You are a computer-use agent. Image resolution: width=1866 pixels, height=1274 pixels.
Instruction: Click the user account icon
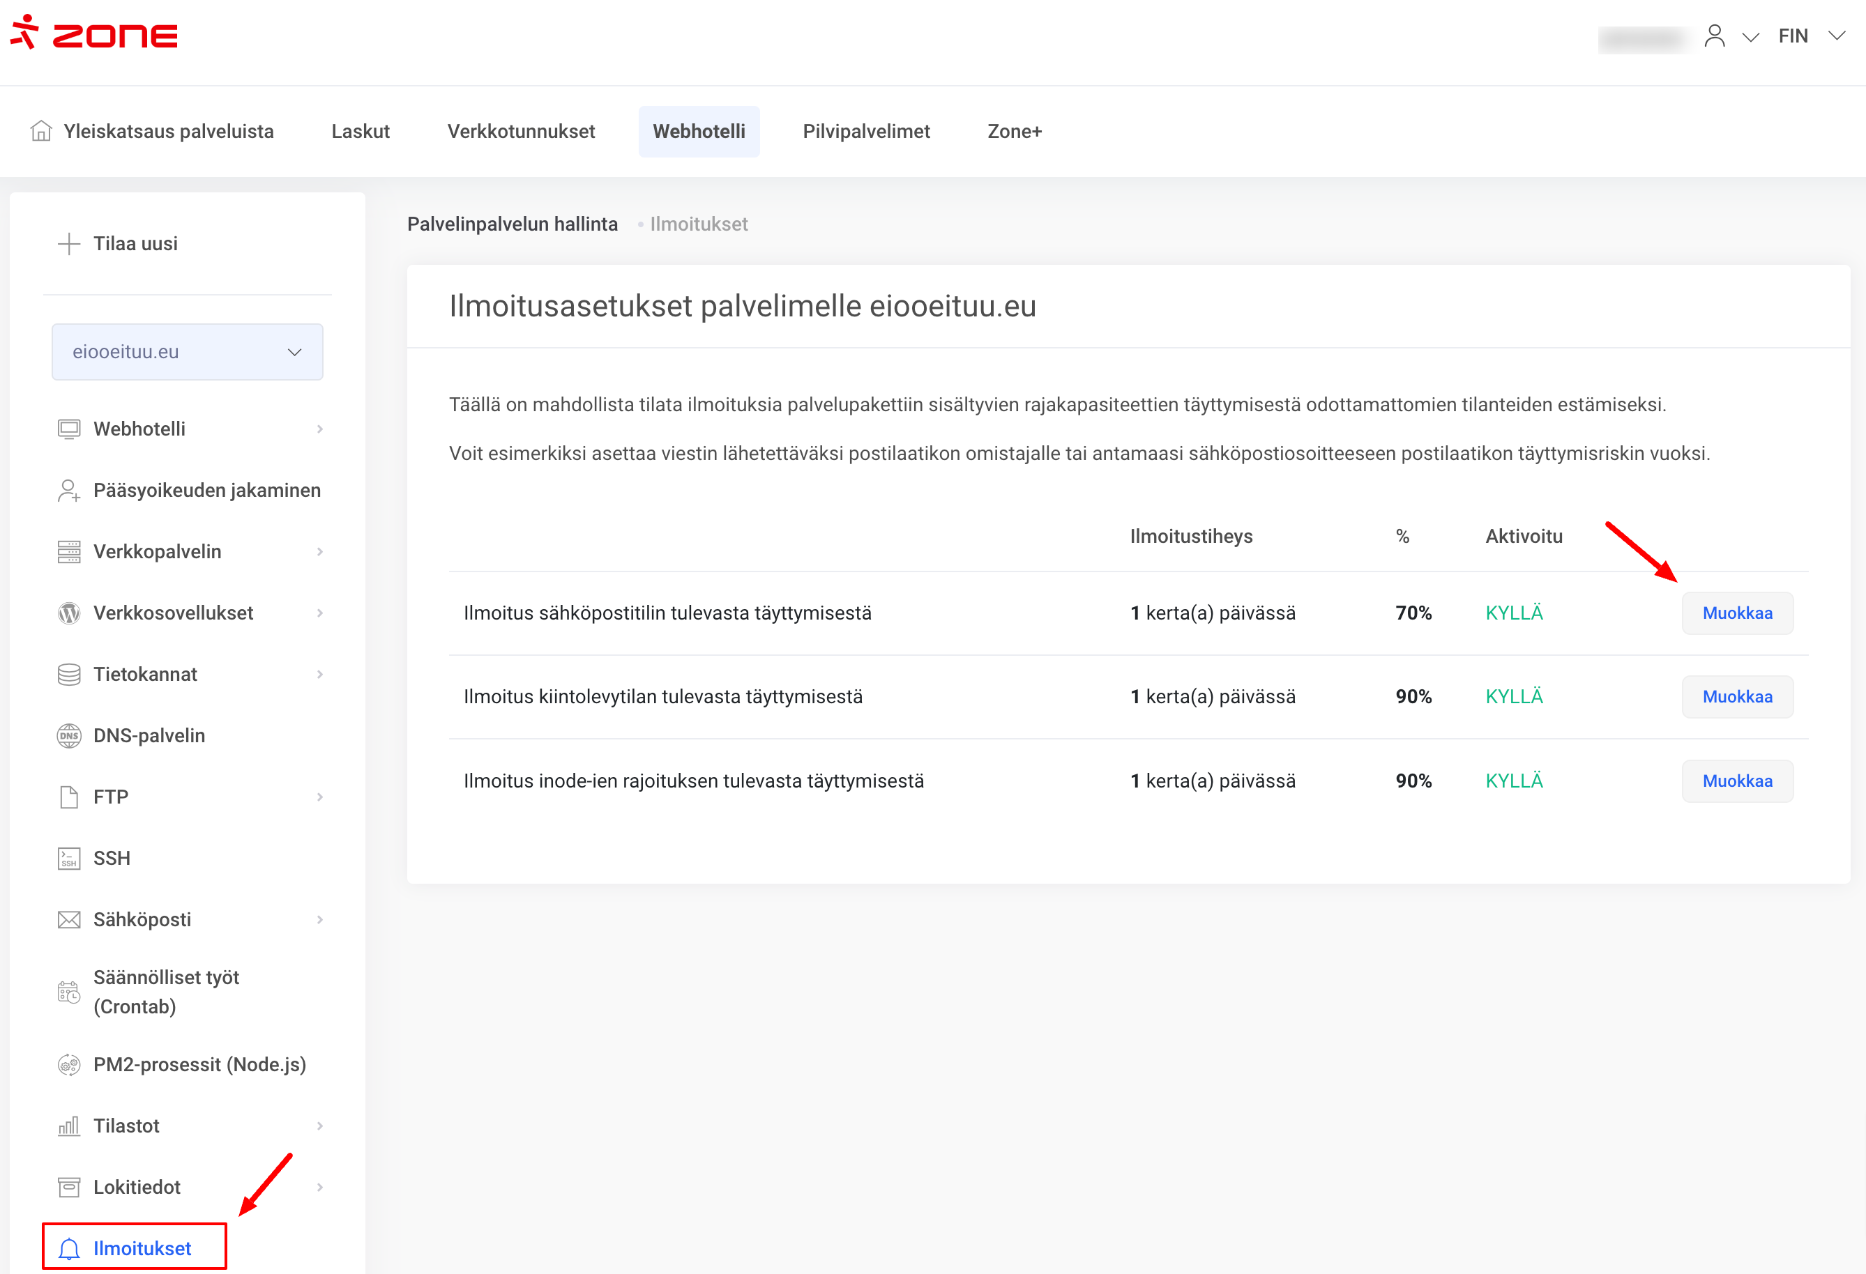pyautogui.click(x=1714, y=36)
